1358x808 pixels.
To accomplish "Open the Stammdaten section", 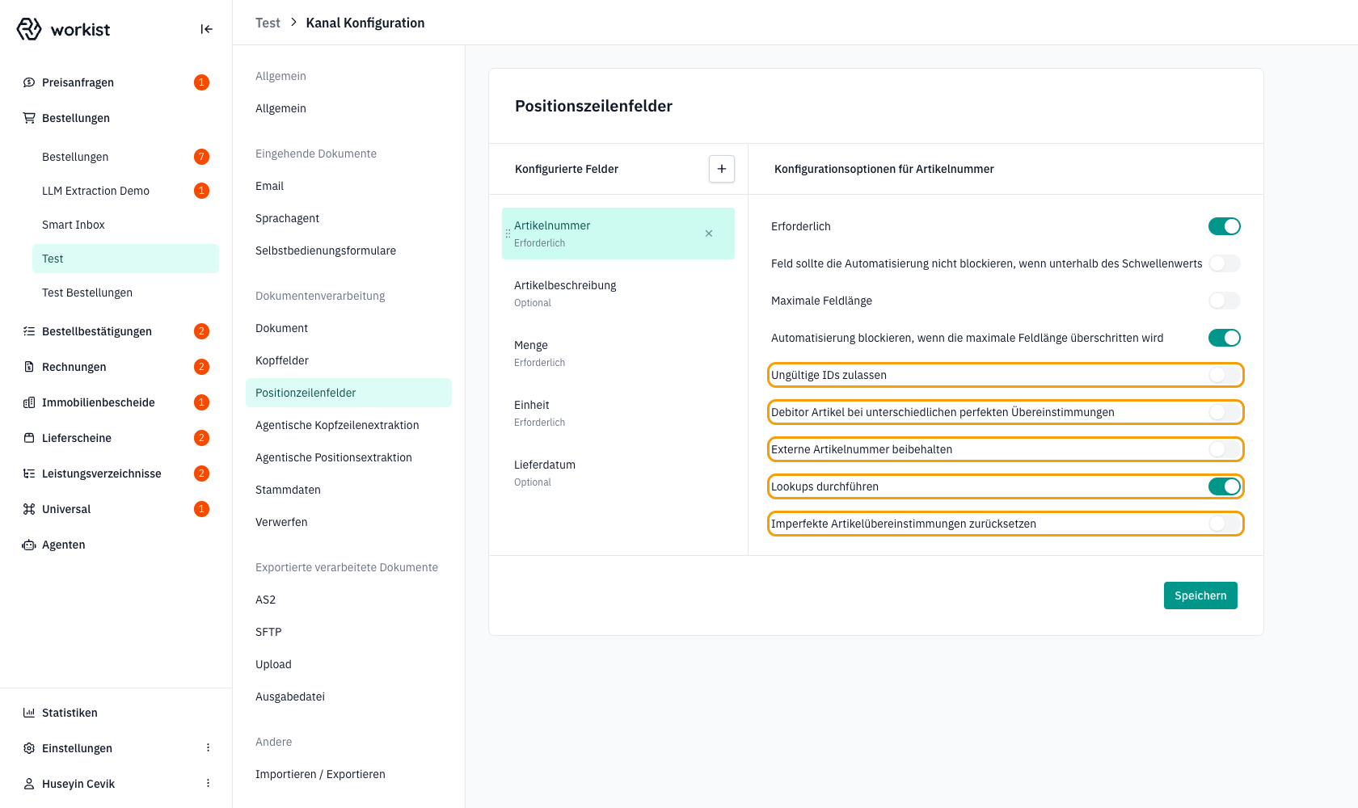I will (288, 490).
